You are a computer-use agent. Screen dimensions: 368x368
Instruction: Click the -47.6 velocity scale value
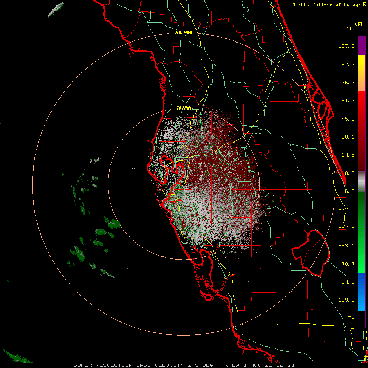click(346, 228)
